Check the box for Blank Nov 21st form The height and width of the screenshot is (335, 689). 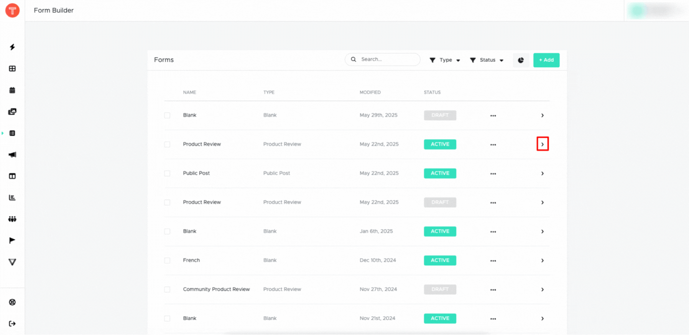(167, 319)
